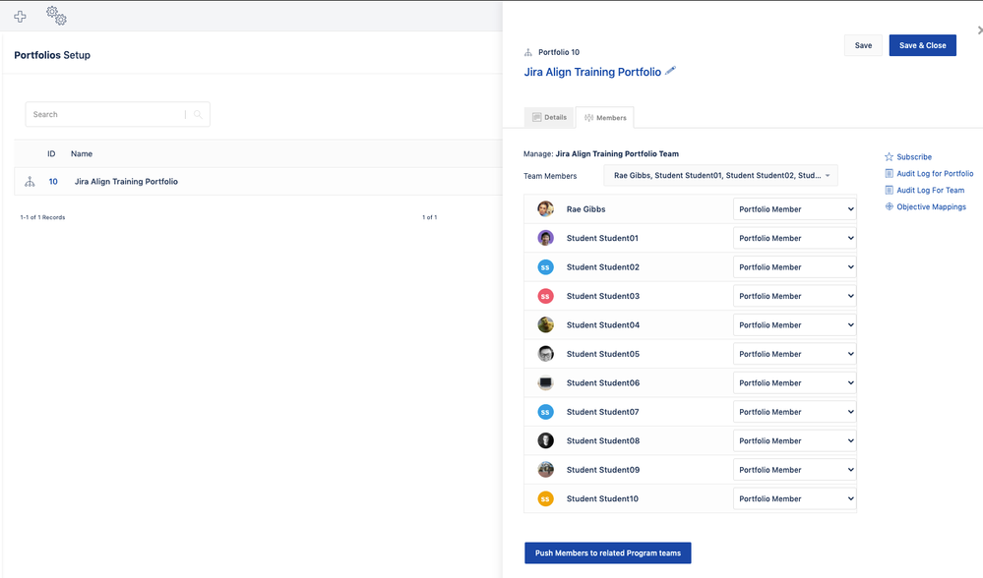983x578 pixels.
Task: Click Student Student10 orange initials avatar
Action: 545,499
